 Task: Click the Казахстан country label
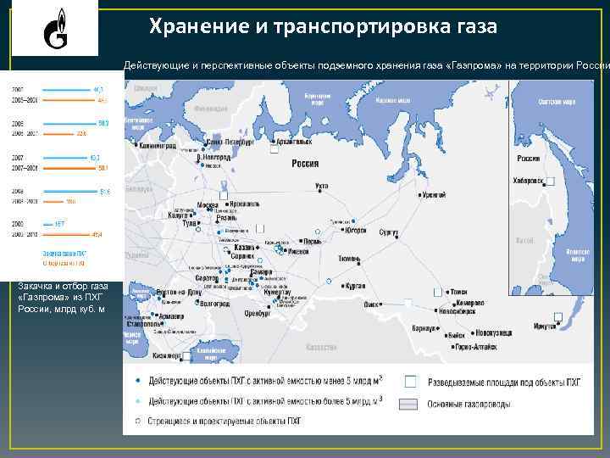[x=321, y=347]
